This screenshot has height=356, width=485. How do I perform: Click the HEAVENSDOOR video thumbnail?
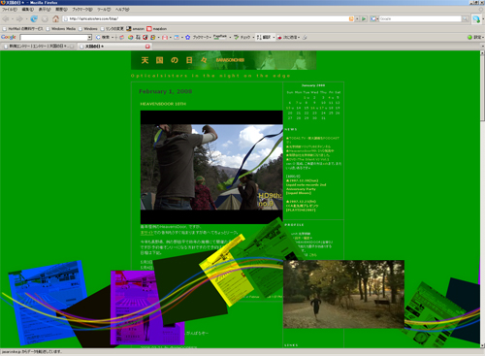point(211,167)
